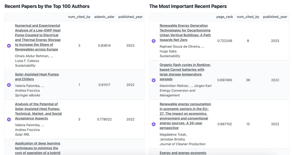Click the plus icon for the Decarbonizing Urban Vertical Buildings paper
Screen dimensions: 292x155
tap(154, 41)
